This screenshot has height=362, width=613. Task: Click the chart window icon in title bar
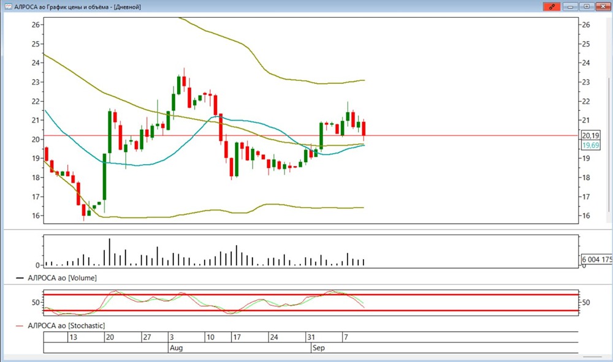[x=8, y=7]
